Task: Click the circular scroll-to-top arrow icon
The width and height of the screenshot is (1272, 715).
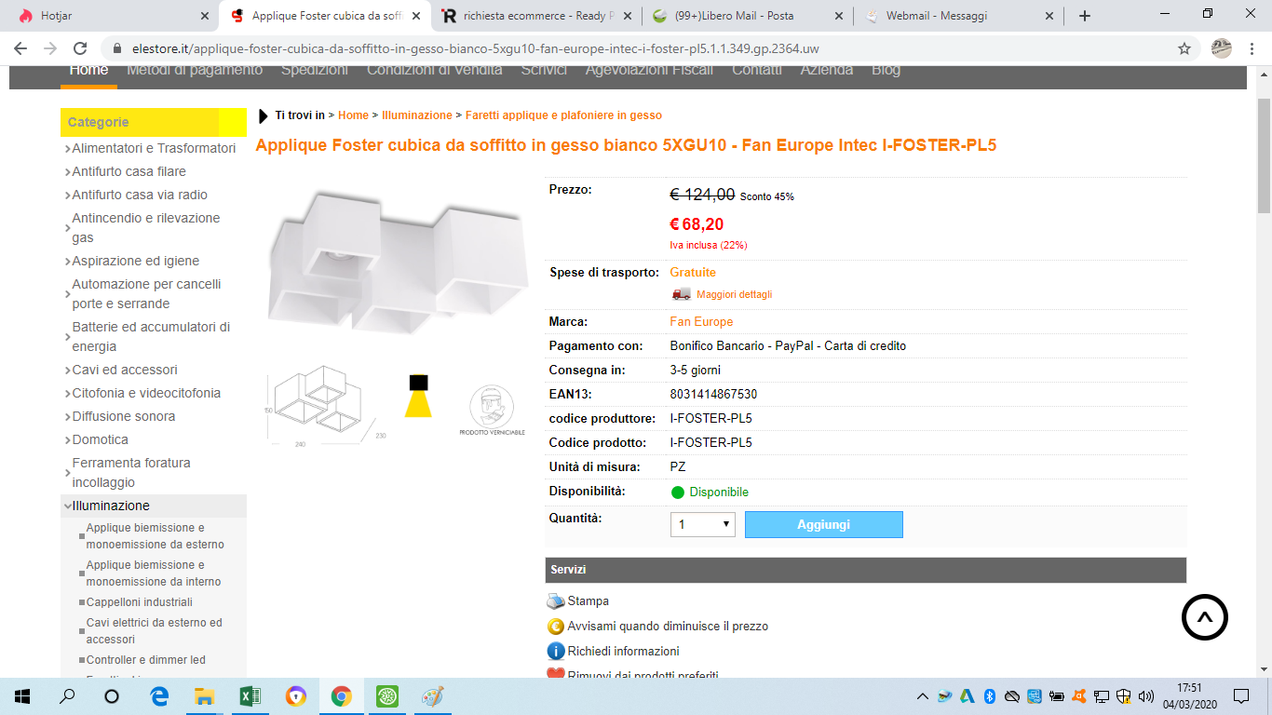Action: (1205, 616)
